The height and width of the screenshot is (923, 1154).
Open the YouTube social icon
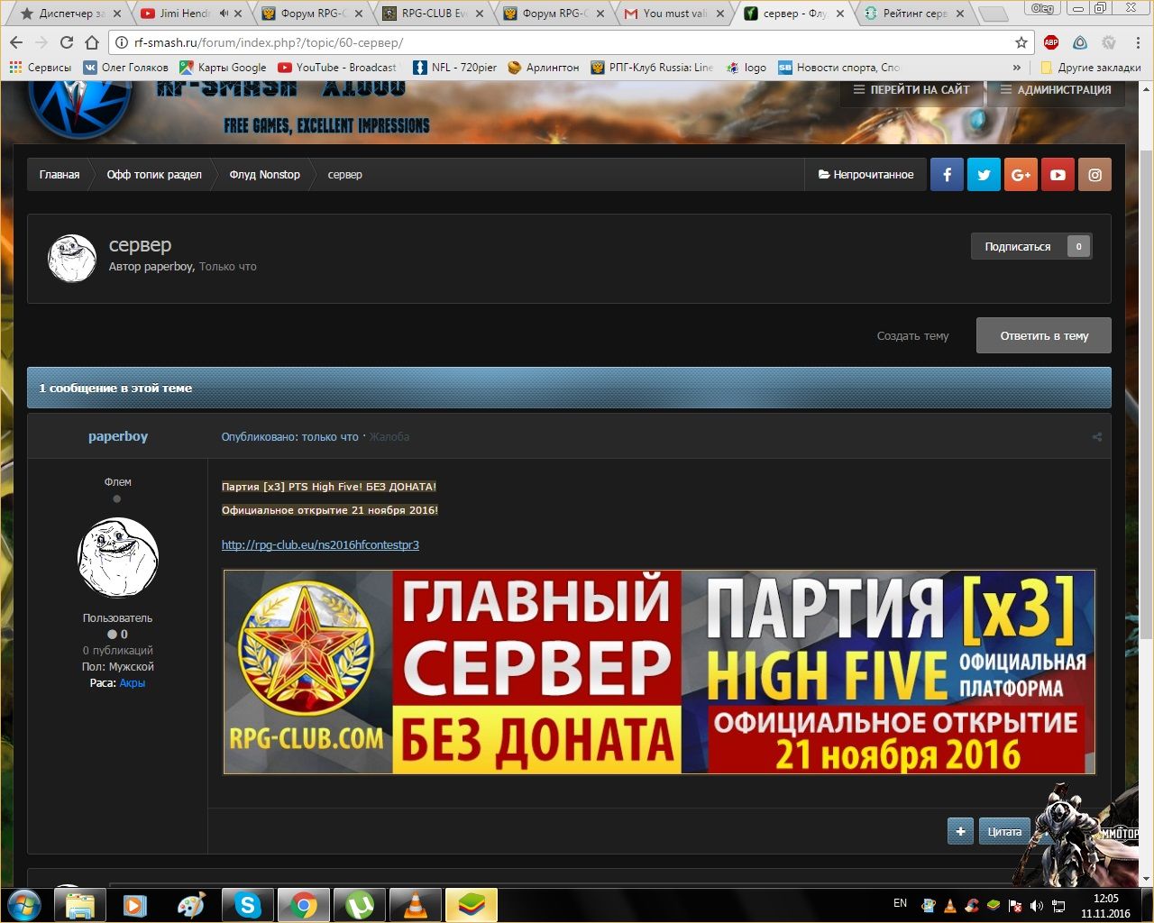click(1058, 175)
